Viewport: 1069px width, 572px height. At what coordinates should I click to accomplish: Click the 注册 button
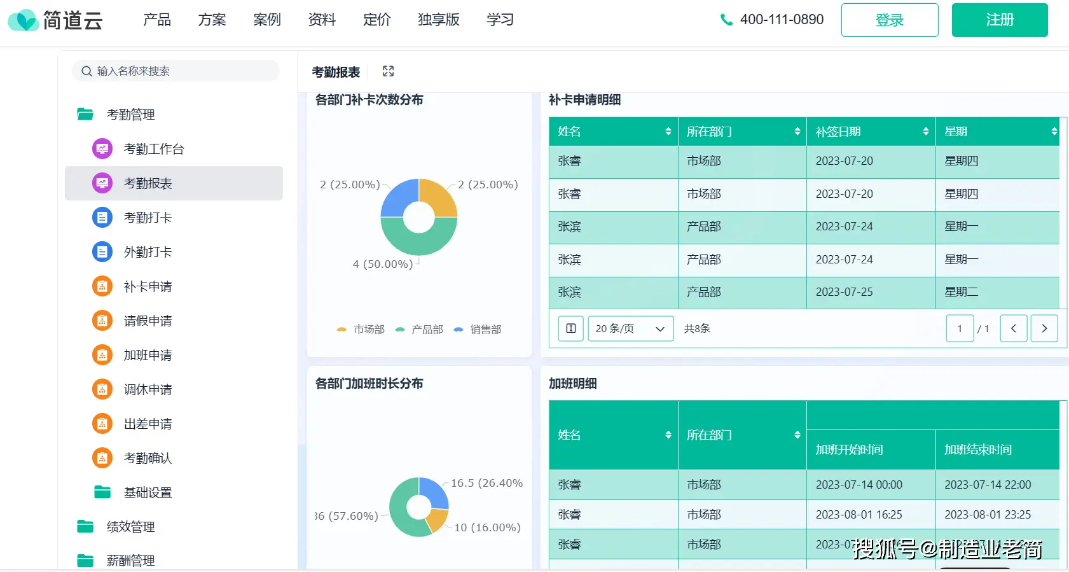point(1000,20)
